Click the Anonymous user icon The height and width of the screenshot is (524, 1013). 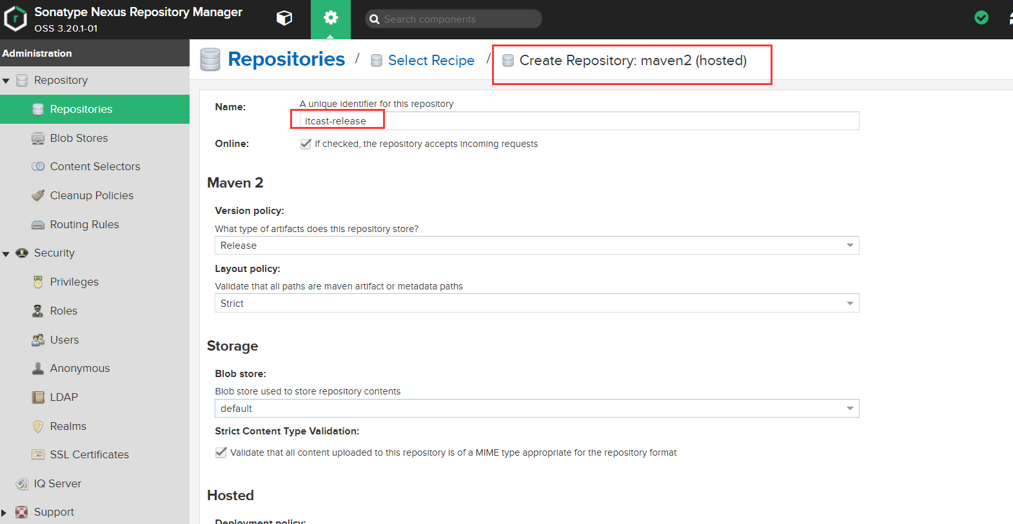38,368
